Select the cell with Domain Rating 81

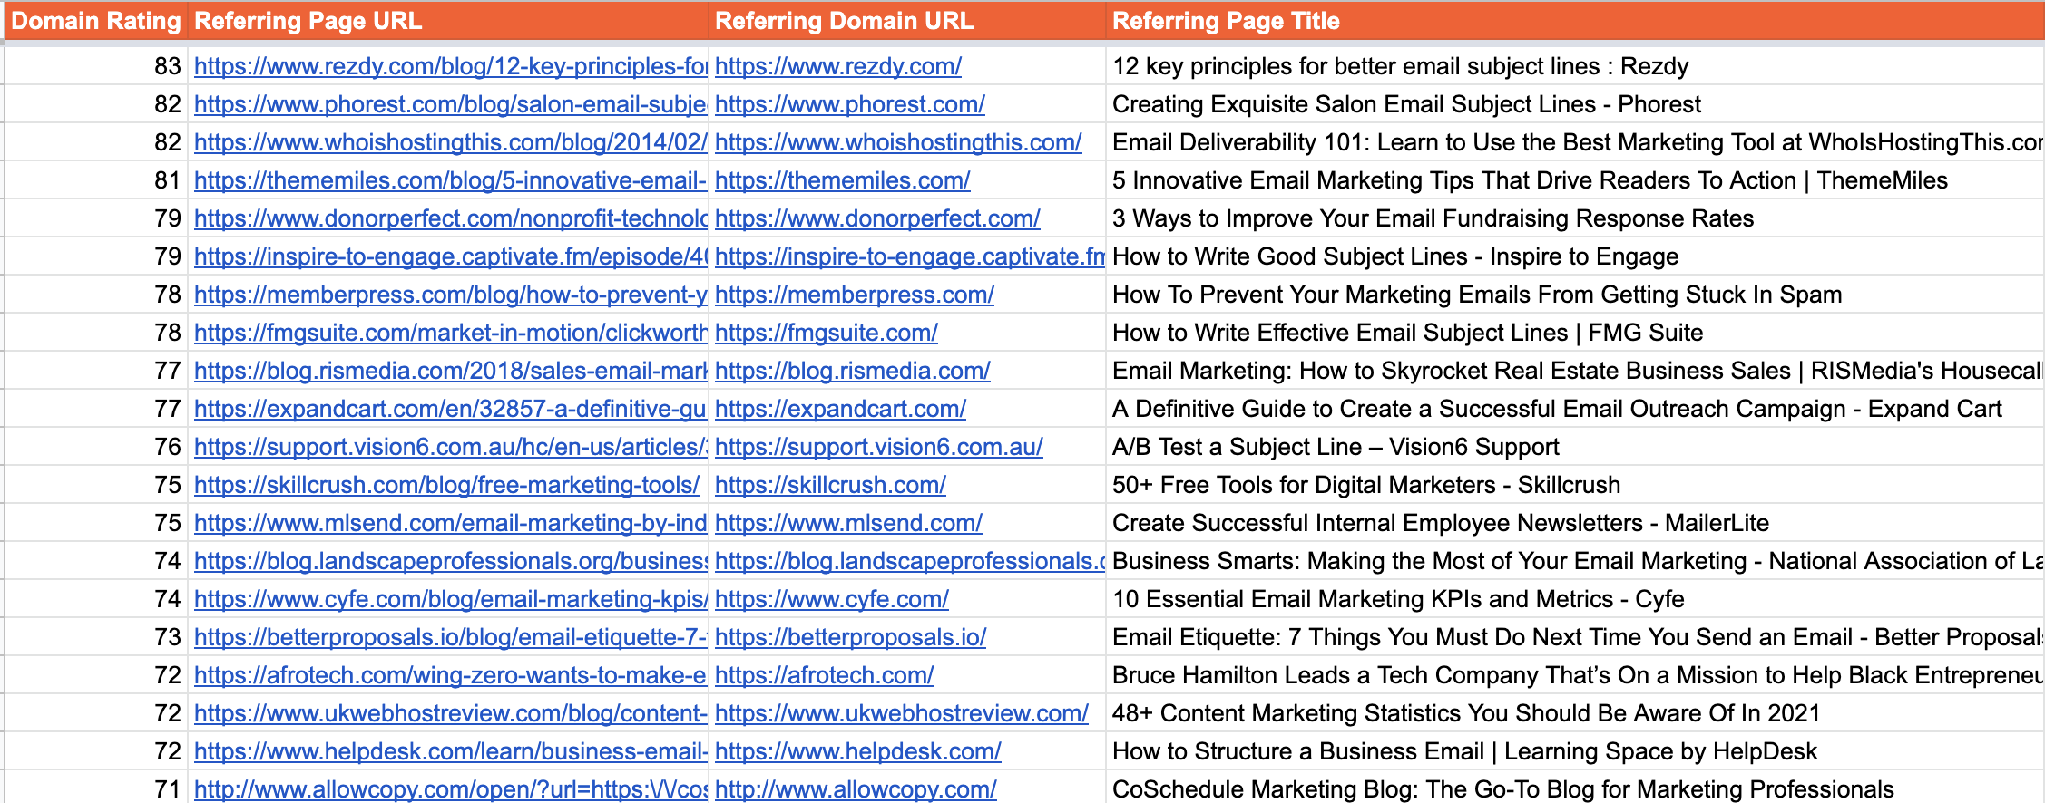[95, 180]
